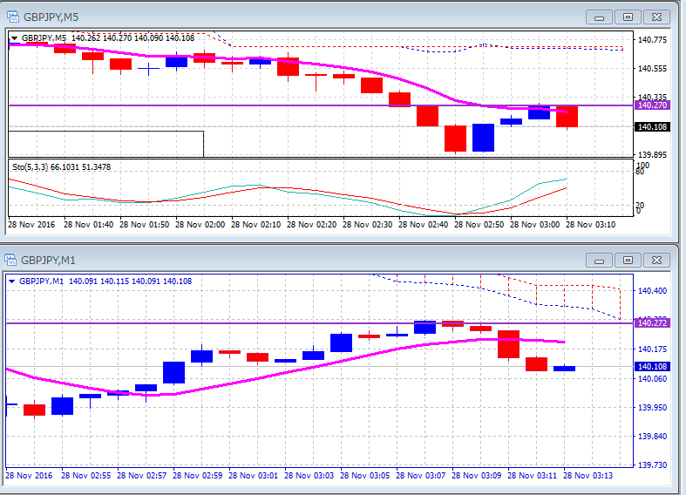Click the 139.840 price scale value
Screen dimensions: 686x495
[x=652, y=437]
